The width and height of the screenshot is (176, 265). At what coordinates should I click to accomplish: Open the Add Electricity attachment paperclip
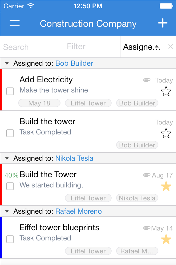tap(147, 80)
